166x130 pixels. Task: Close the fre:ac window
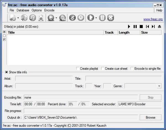coord(160,5)
